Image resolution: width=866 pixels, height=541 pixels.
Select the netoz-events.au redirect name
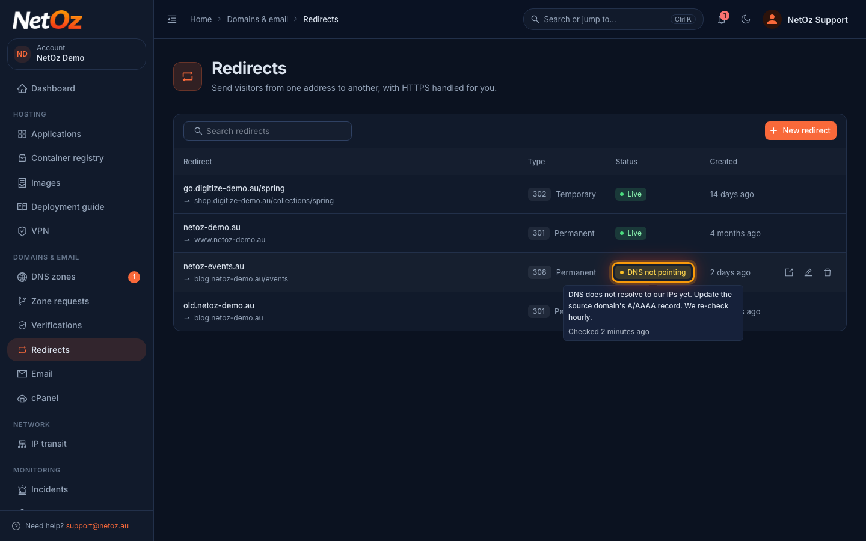(213, 266)
